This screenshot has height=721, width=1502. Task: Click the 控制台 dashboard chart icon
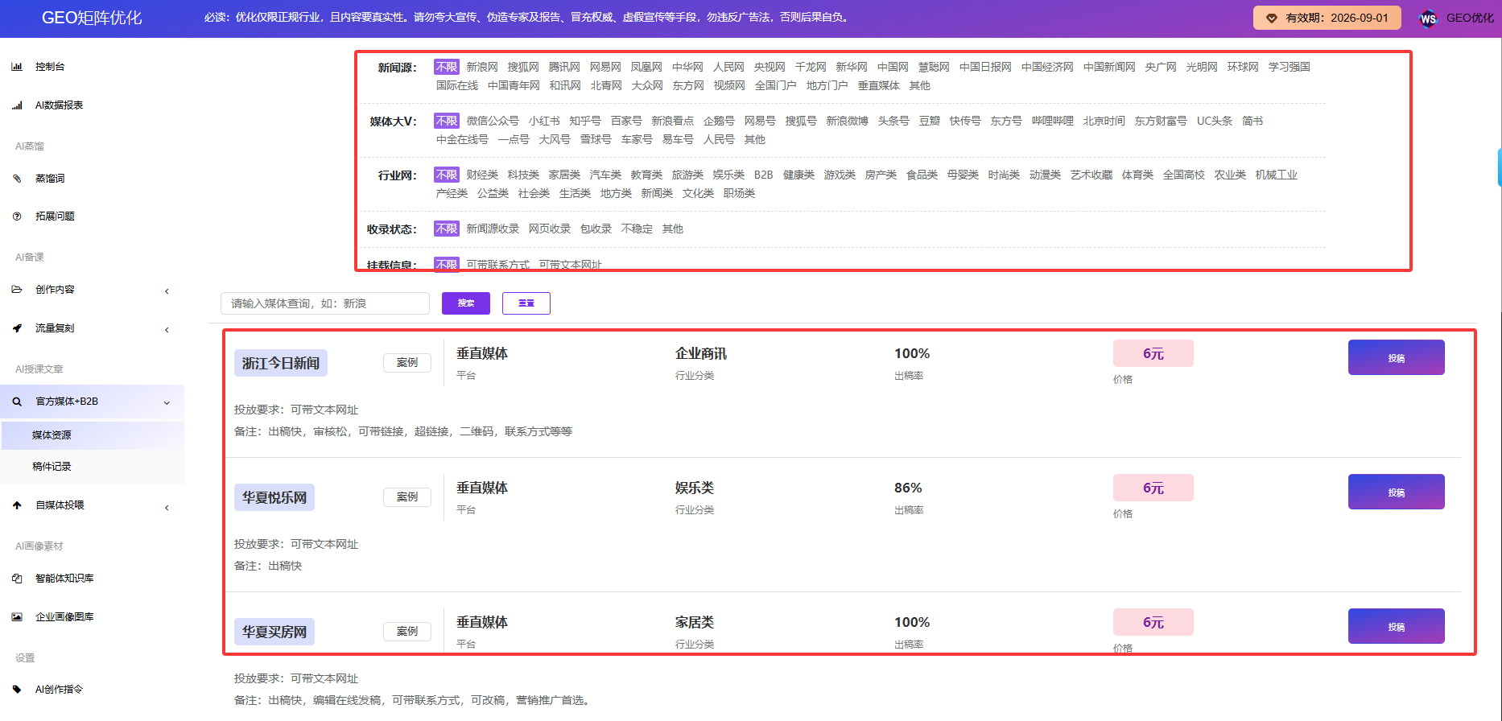[17, 67]
